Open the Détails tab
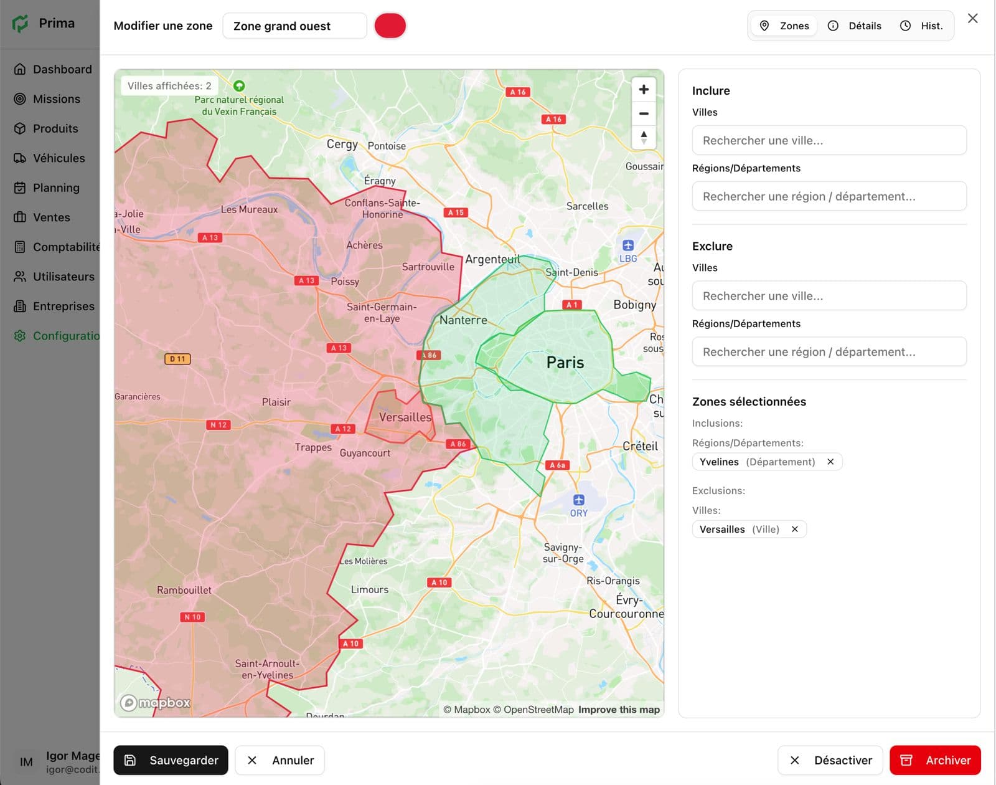The height and width of the screenshot is (785, 996). point(855,26)
